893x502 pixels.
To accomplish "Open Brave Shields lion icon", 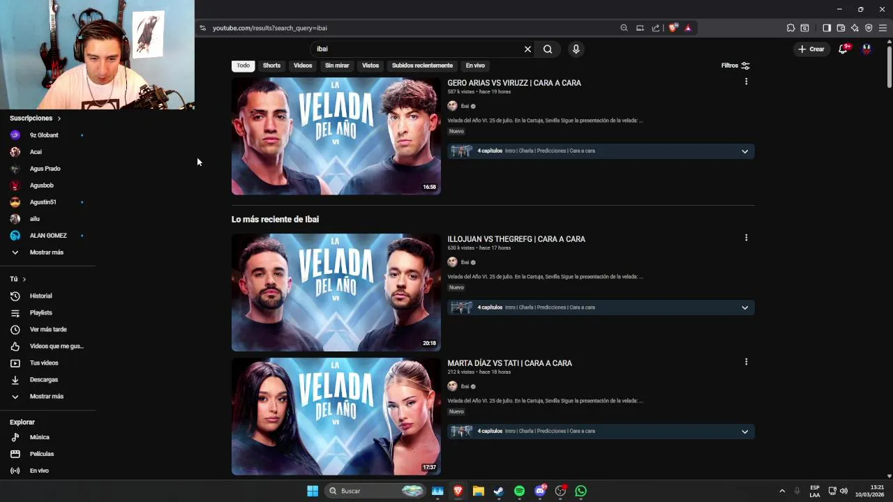I will [x=673, y=28].
